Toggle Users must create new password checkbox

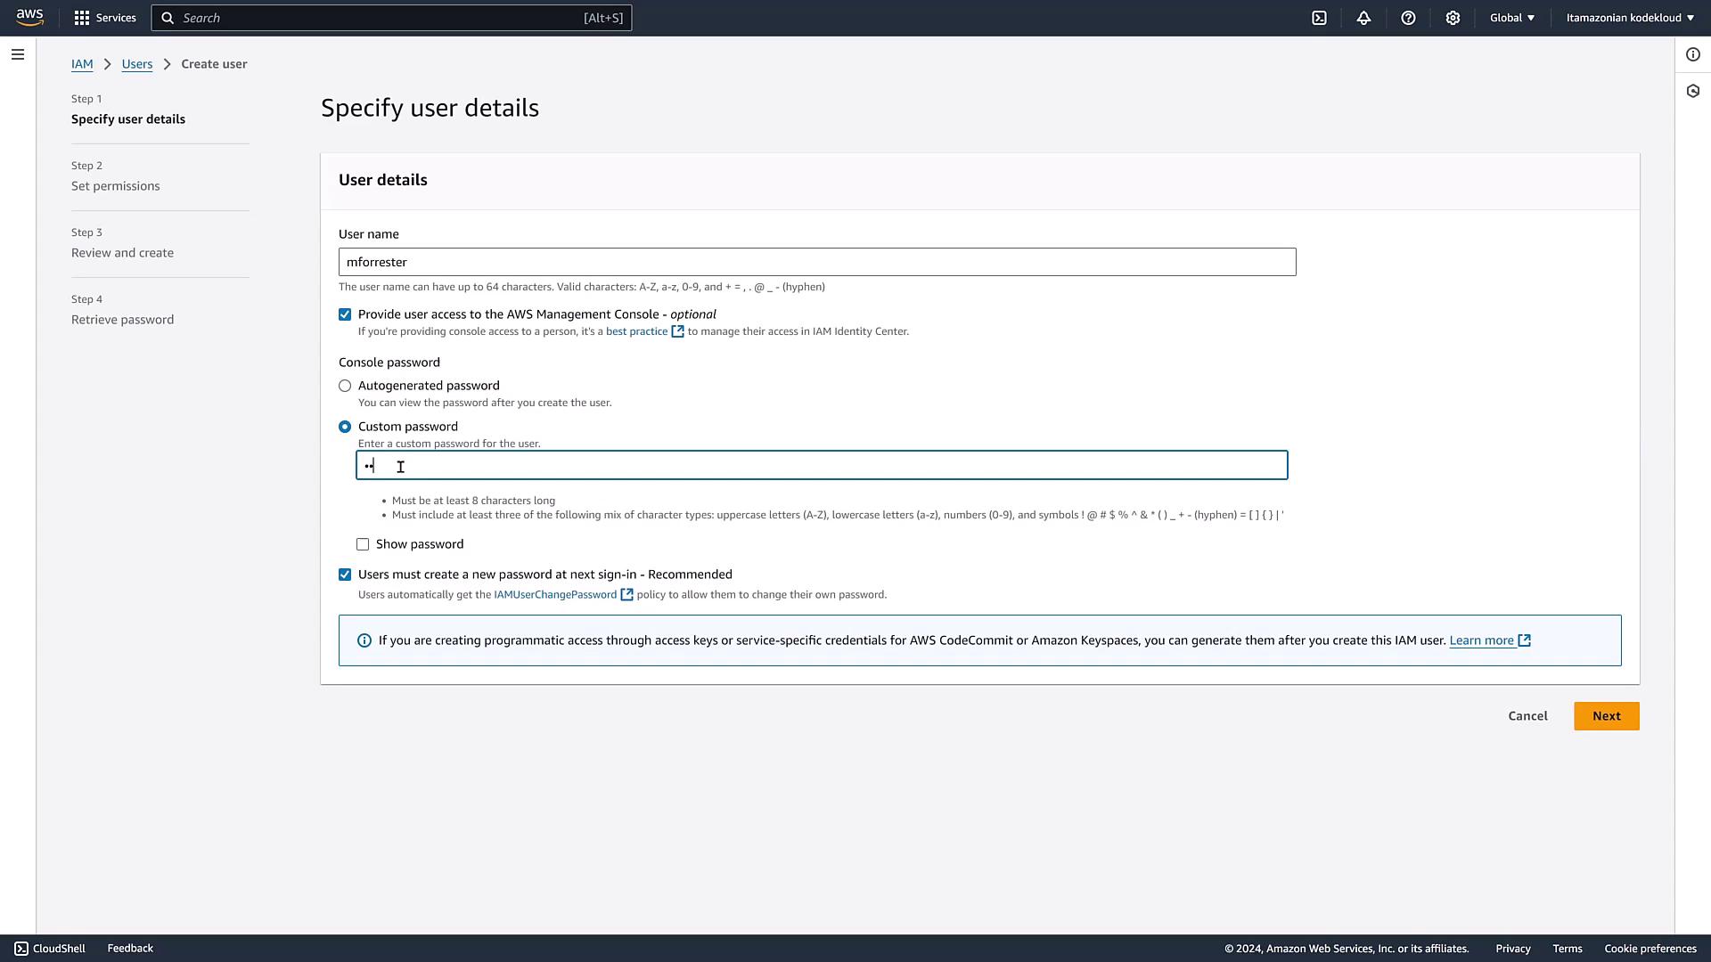pyautogui.click(x=345, y=575)
